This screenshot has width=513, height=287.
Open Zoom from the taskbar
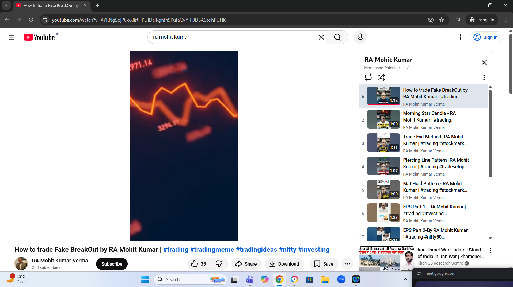341,279
